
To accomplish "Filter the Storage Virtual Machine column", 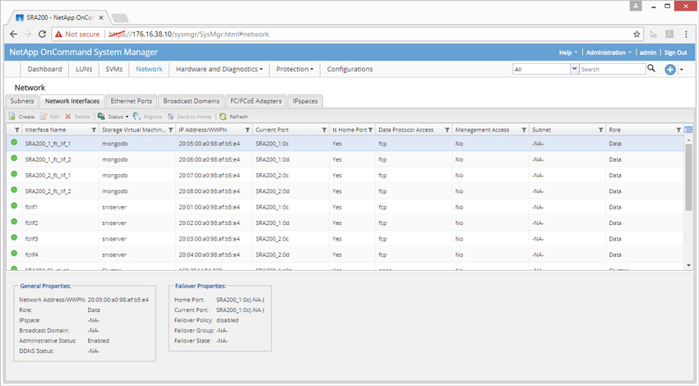I will click(x=171, y=130).
